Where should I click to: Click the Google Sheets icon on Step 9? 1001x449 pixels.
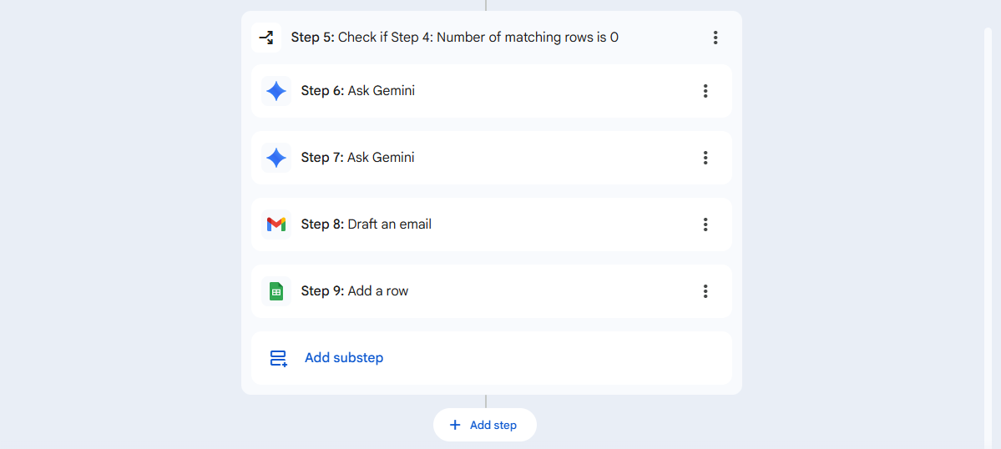pyautogui.click(x=276, y=291)
